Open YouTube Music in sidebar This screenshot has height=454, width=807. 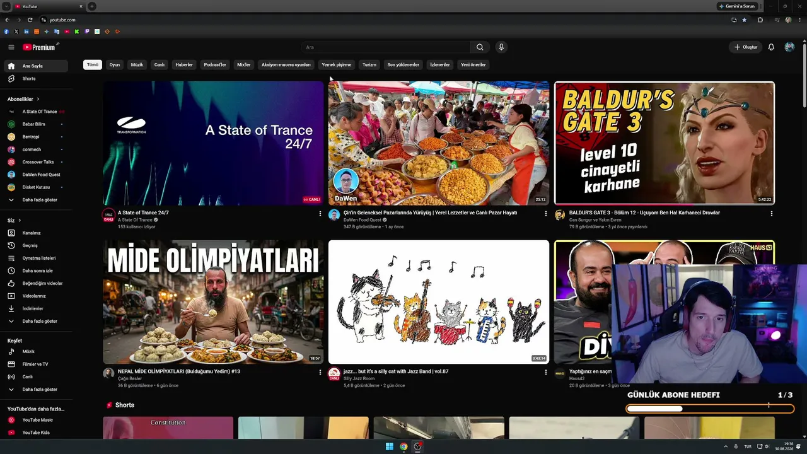pyautogui.click(x=36, y=420)
